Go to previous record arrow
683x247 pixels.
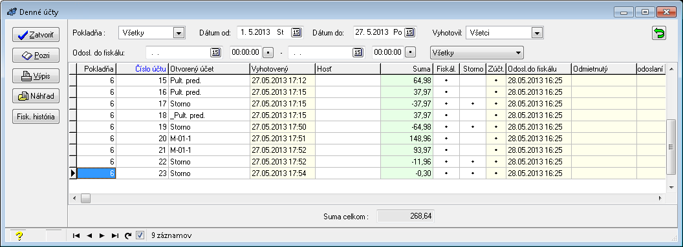89,235
